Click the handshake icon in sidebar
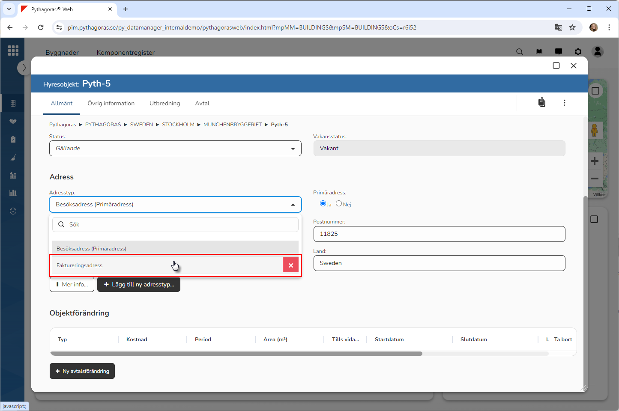Viewport: 619px width, 411px height. pos(13,122)
